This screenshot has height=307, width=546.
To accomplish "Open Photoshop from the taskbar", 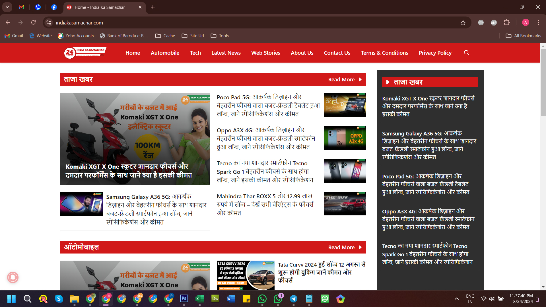I will pos(184,298).
